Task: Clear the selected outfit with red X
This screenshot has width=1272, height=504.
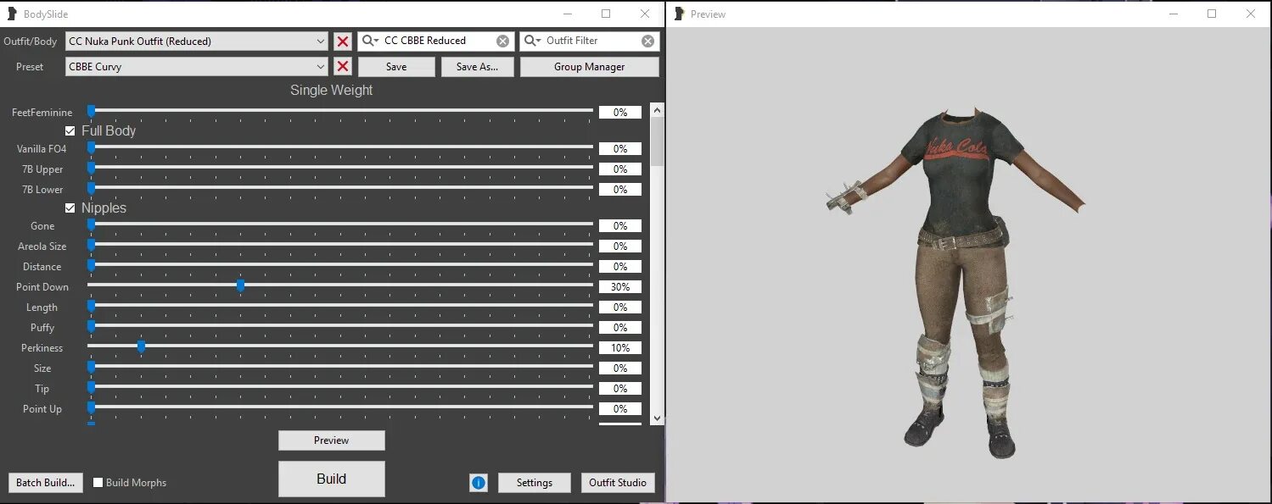Action: 343,41
